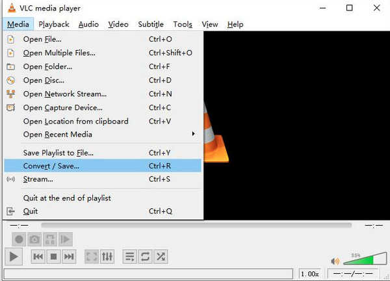Open the Tools menu
390x281 pixels.
click(183, 24)
